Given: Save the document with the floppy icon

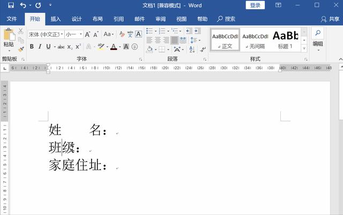Looking at the screenshot, I should pos(11,5).
